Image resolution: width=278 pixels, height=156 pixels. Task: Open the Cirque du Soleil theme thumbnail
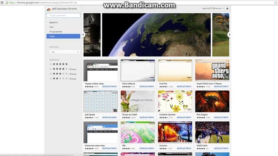point(138,101)
